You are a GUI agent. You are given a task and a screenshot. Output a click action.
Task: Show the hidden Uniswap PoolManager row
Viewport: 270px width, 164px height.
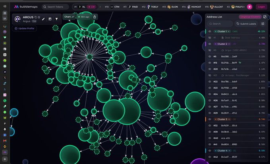(x=210, y=76)
